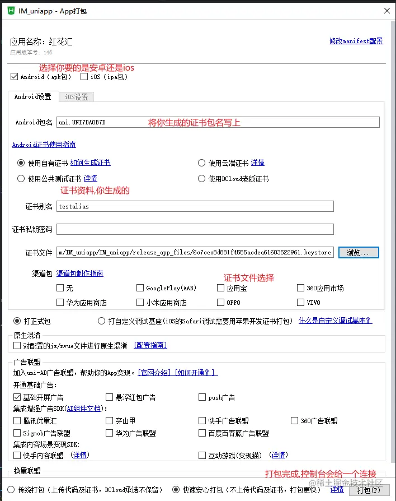The height and width of the screenshot is (501, 396).
Task: Check the 华为广告联盟 checkbox
Action: click(x=110, y=433)
